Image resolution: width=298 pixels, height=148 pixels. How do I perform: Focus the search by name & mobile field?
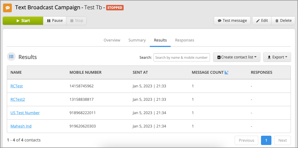coord(182,57)
